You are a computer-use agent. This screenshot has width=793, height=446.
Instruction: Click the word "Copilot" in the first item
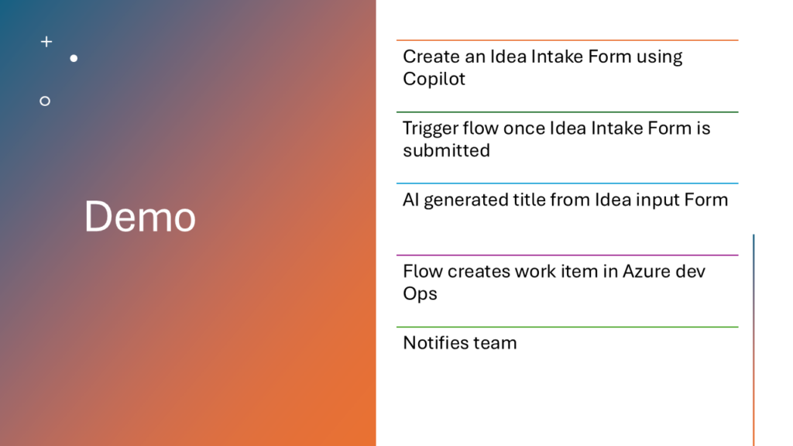pyautogui.click(x=434, y=79)
